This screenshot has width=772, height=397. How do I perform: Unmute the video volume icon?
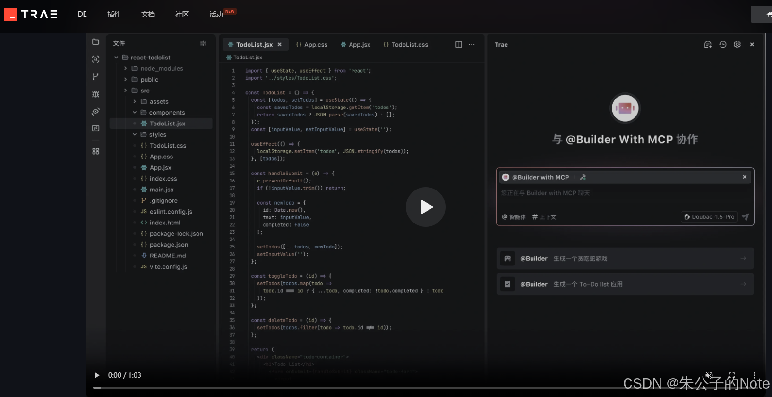tap(709, 375)
